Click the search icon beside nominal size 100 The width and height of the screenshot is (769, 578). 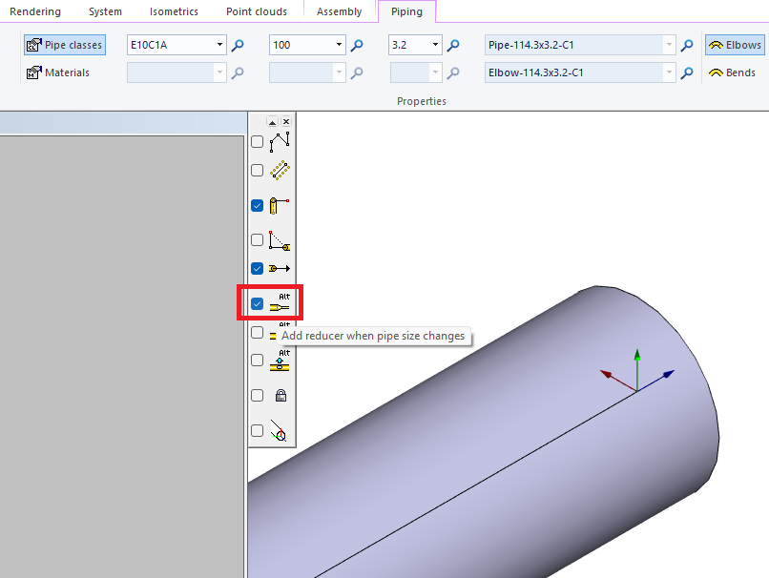pyautogui.click(x=357, y=45)
